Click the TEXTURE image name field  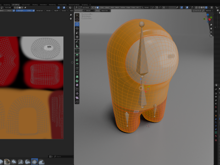click(9, 7)
